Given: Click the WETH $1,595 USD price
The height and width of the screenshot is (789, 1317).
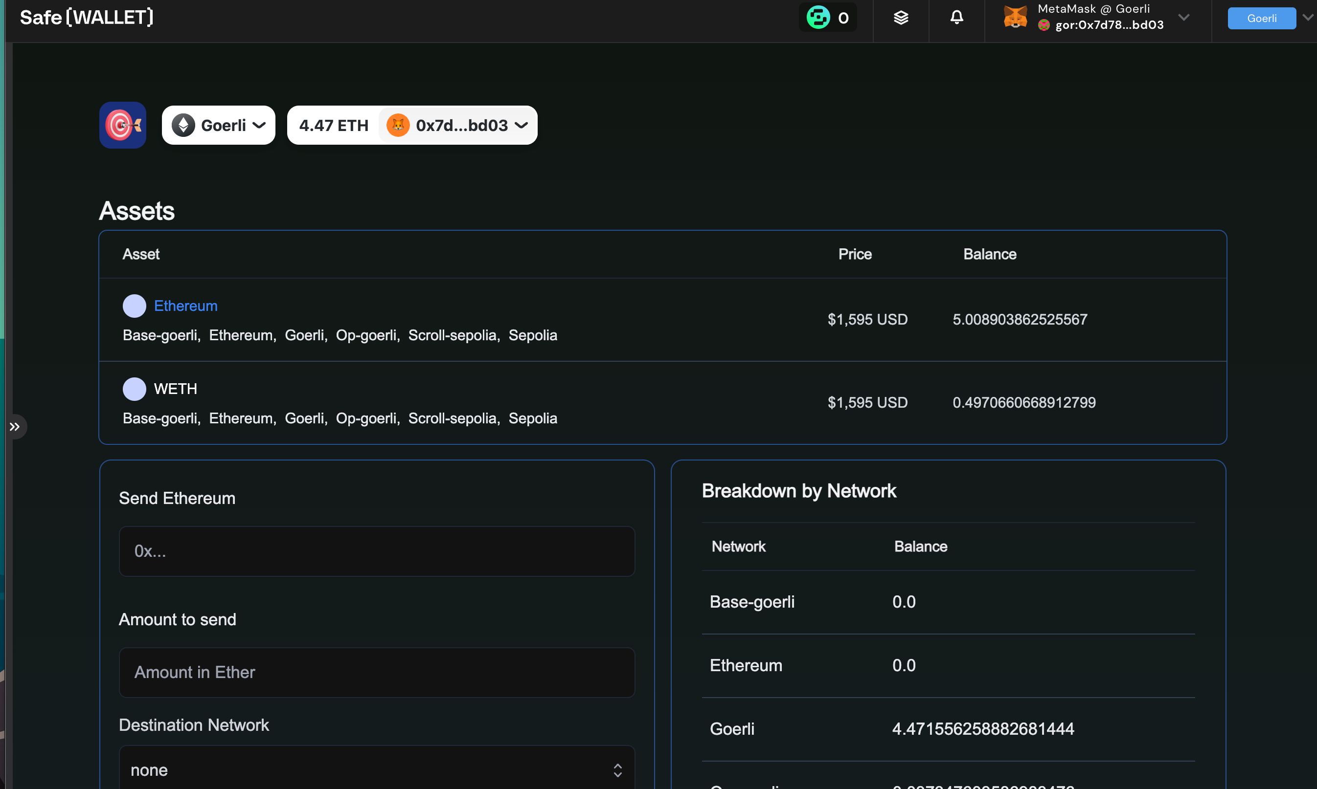Looking at the screenshot, I should pyautogui.click(x=867, y=402).
